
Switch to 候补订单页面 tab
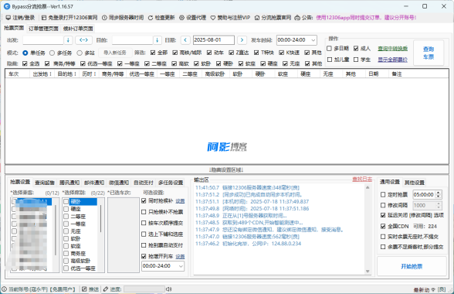78,29
